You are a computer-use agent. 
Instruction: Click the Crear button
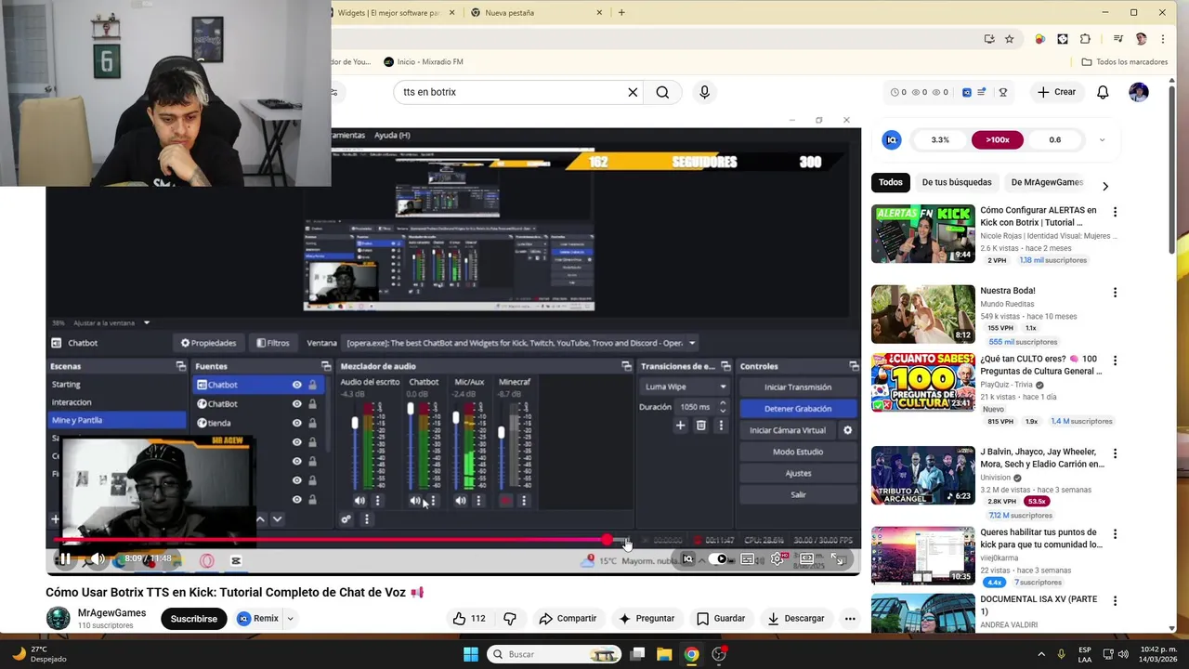pyautogui.click(x=1056, y=92)
